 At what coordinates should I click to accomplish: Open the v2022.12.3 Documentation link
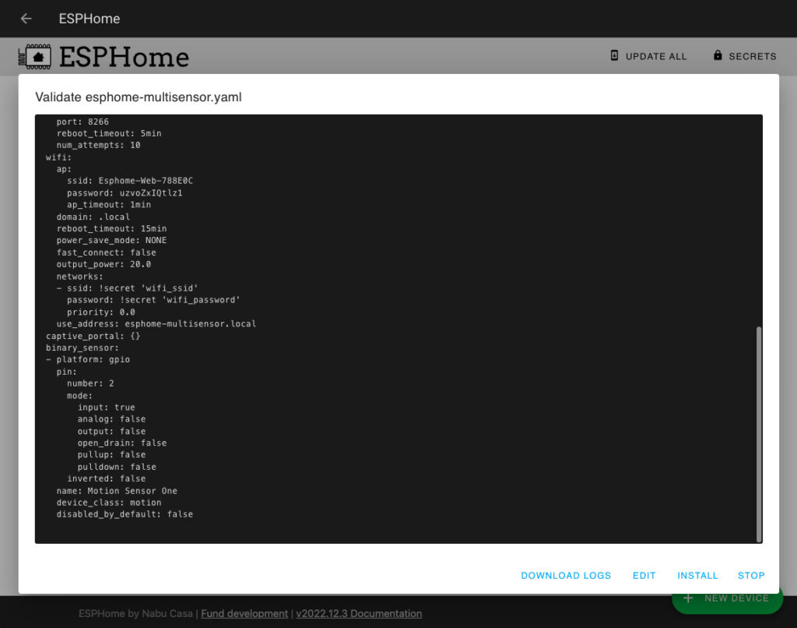pyautogui.click(x=359, y=613)
